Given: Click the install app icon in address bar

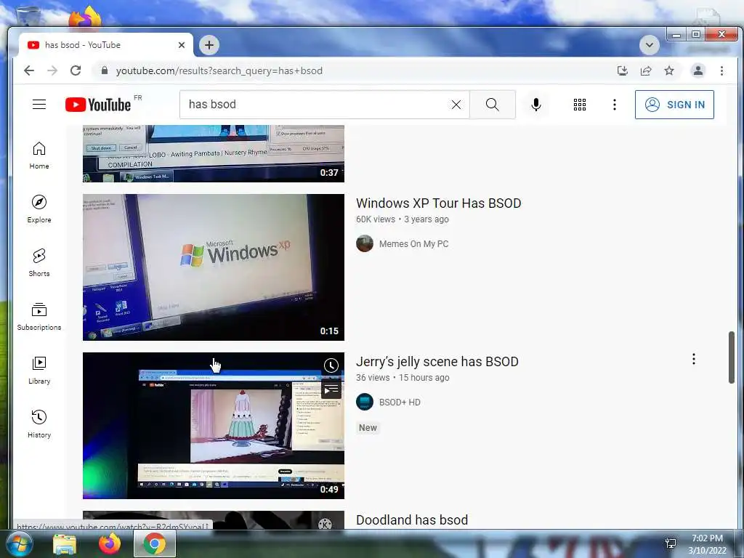Looking at the screenshot, I should (x=623, y=70).
